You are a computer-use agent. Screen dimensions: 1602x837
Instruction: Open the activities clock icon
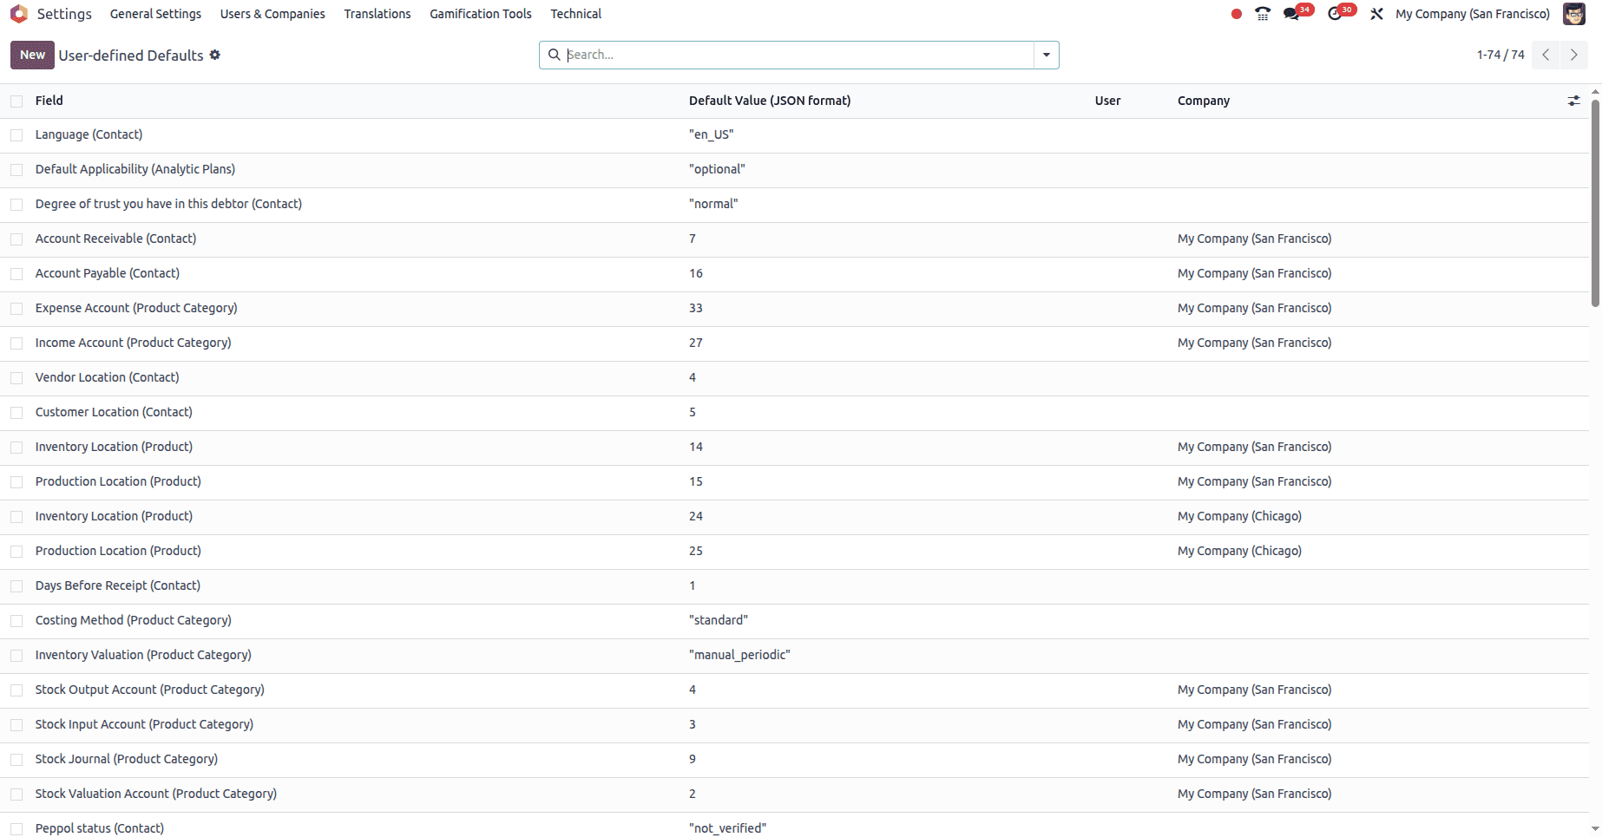pyautogui.click(x=1336, y=14)
